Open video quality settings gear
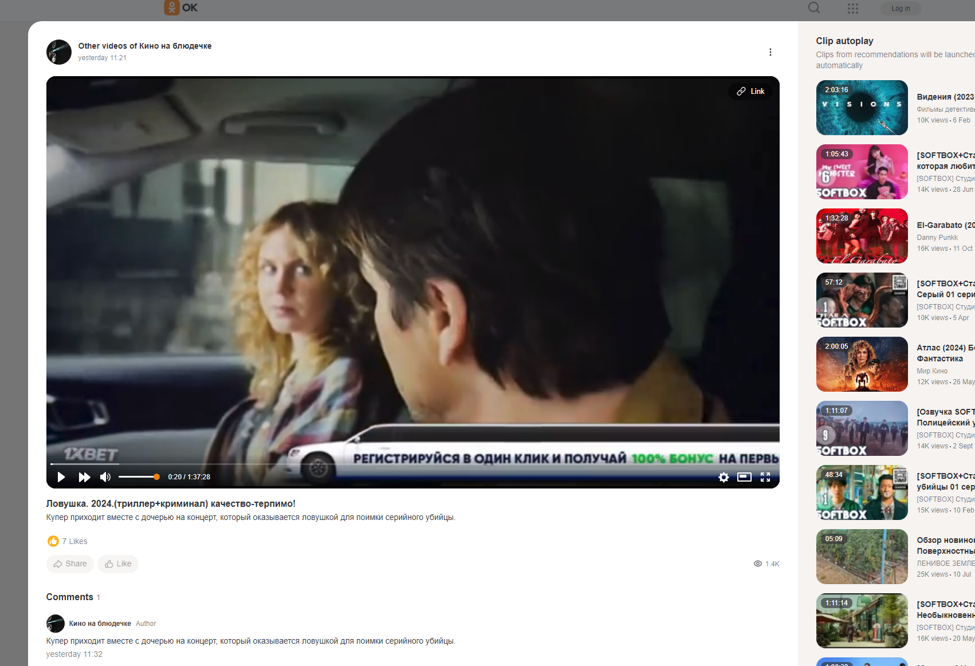This screenshot has width=975, height=666. (x=724, y=477)
